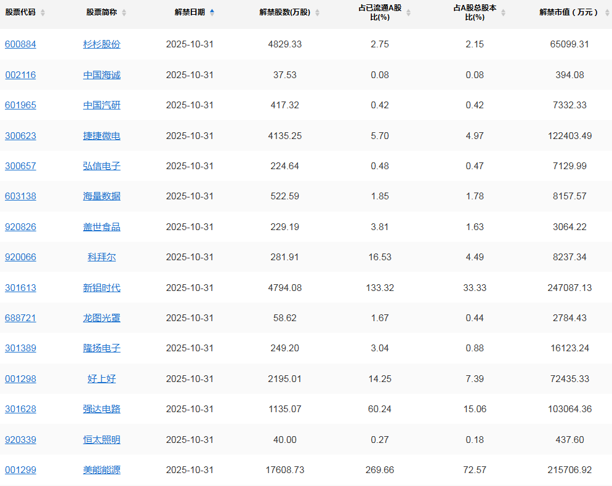Screen dimensions: 612x486
Task: Click sort arrows beside 股票代码 header
Action: [x=42, y=12]
